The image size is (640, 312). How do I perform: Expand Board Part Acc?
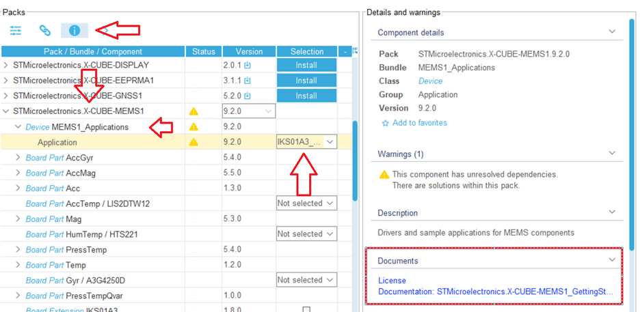[18, 188]
